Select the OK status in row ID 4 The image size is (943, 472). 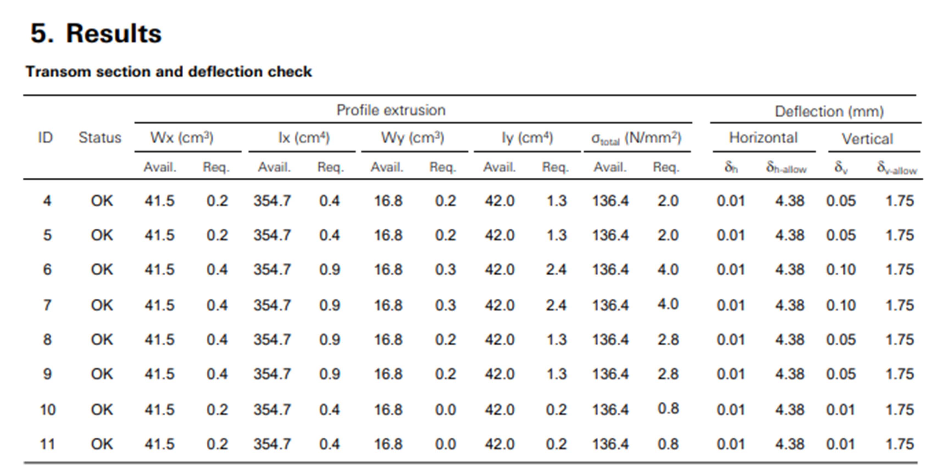pyautogui.click(x=102, y=201)
